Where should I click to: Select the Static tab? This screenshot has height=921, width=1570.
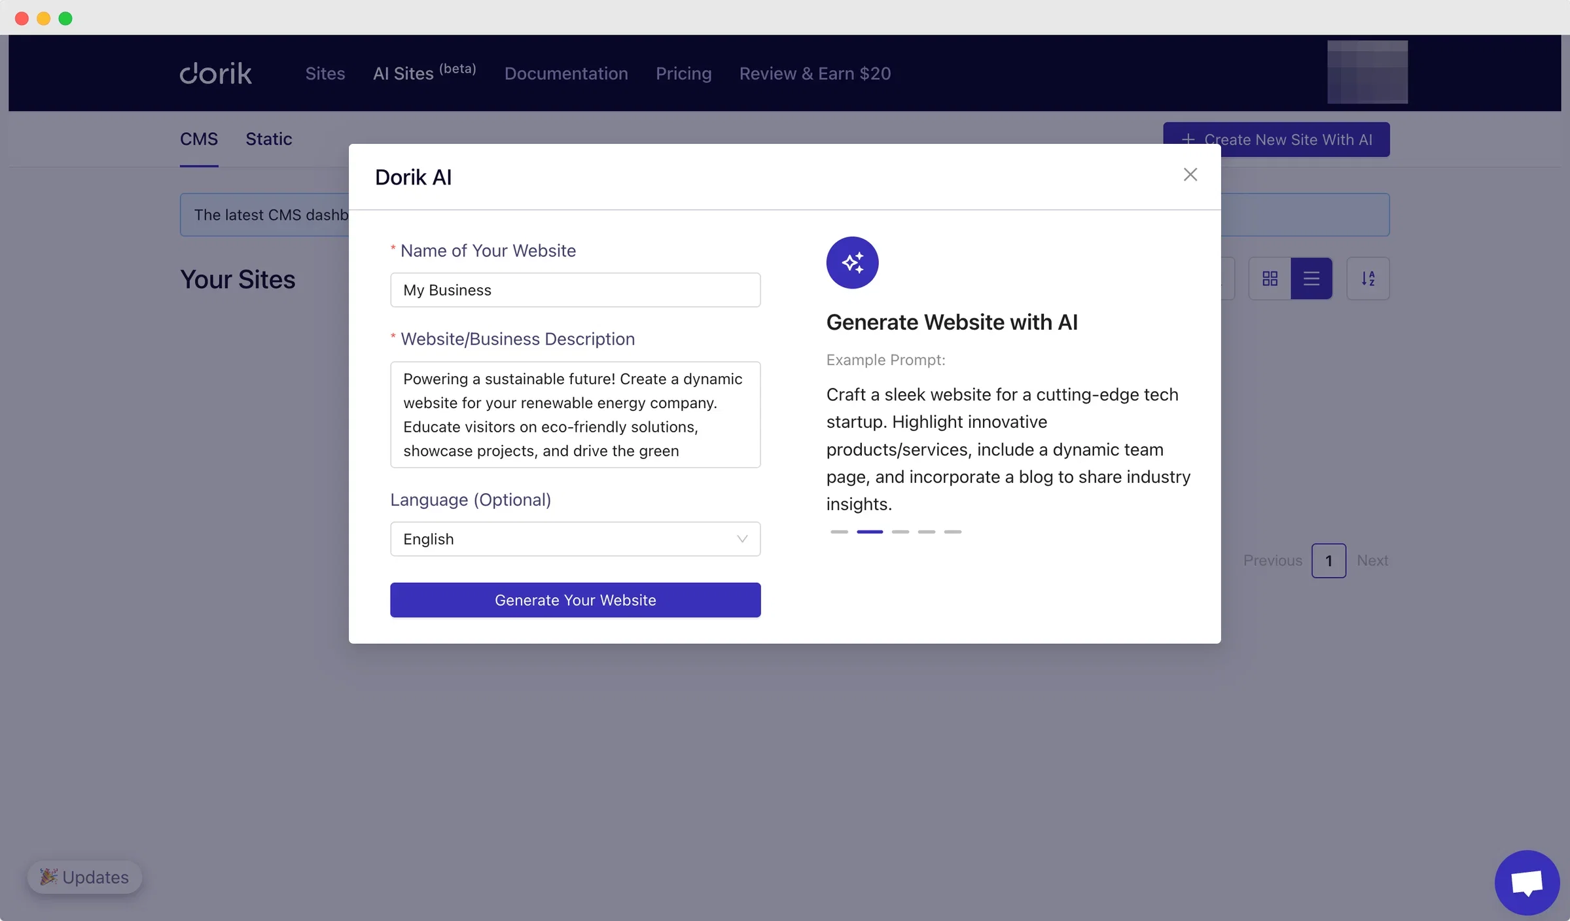(x=269, y=139)
